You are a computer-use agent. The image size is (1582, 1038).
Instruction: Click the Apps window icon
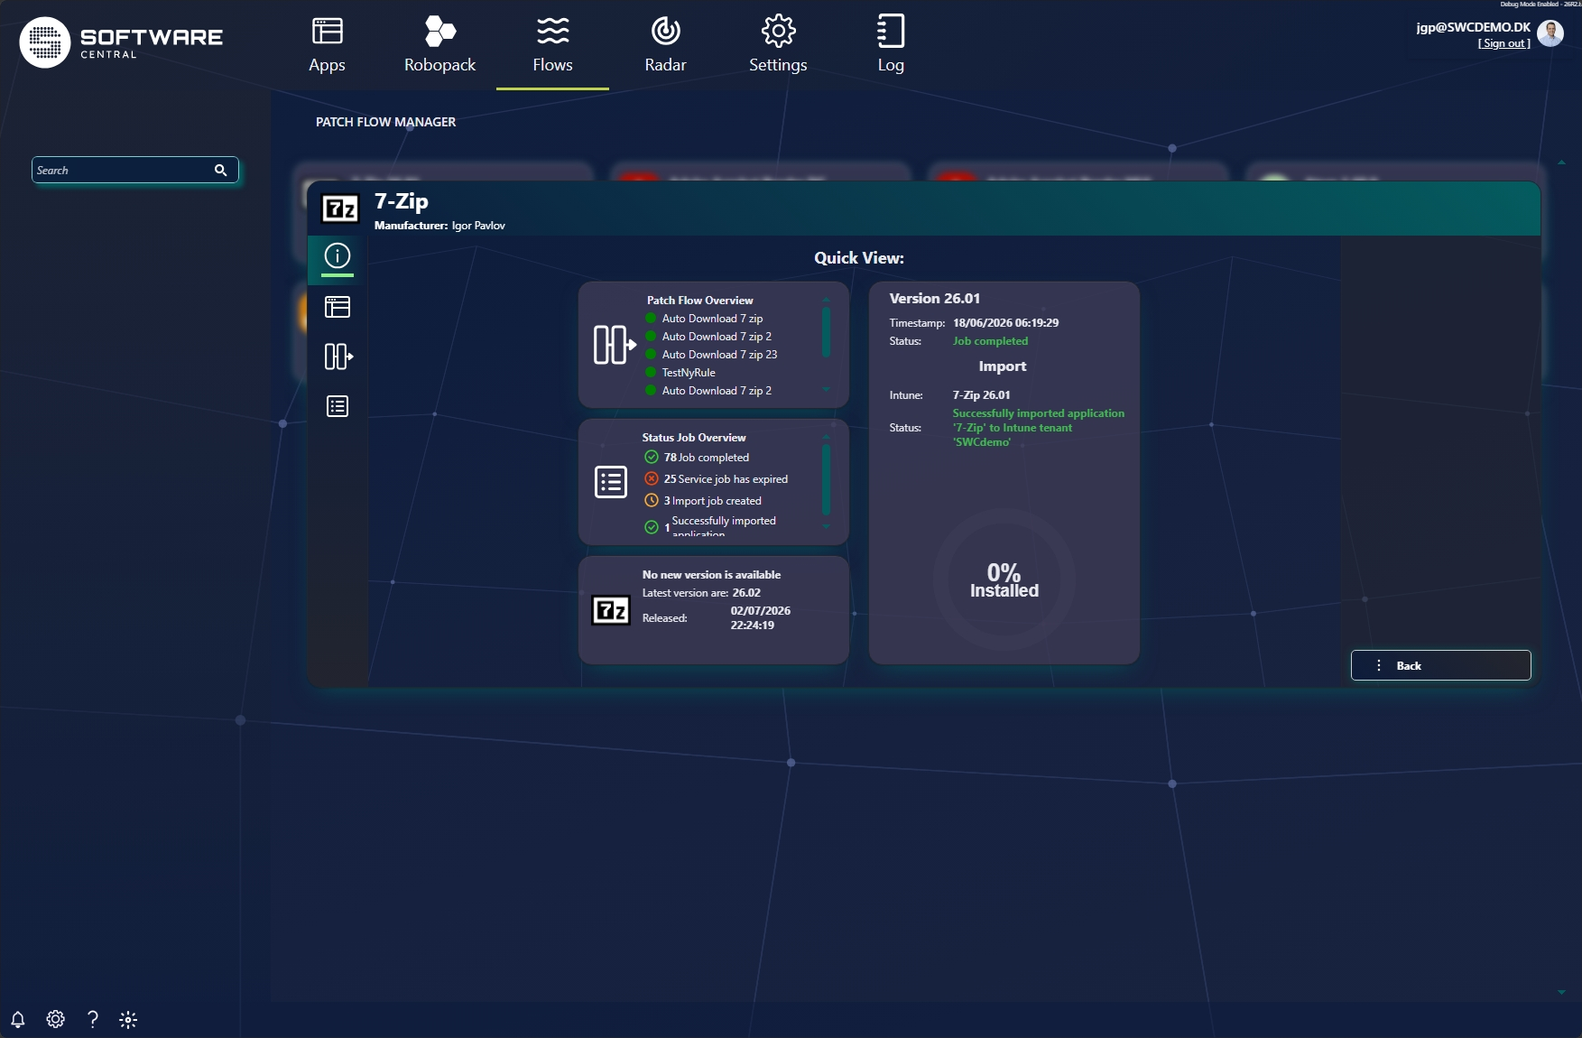point(327,31)
